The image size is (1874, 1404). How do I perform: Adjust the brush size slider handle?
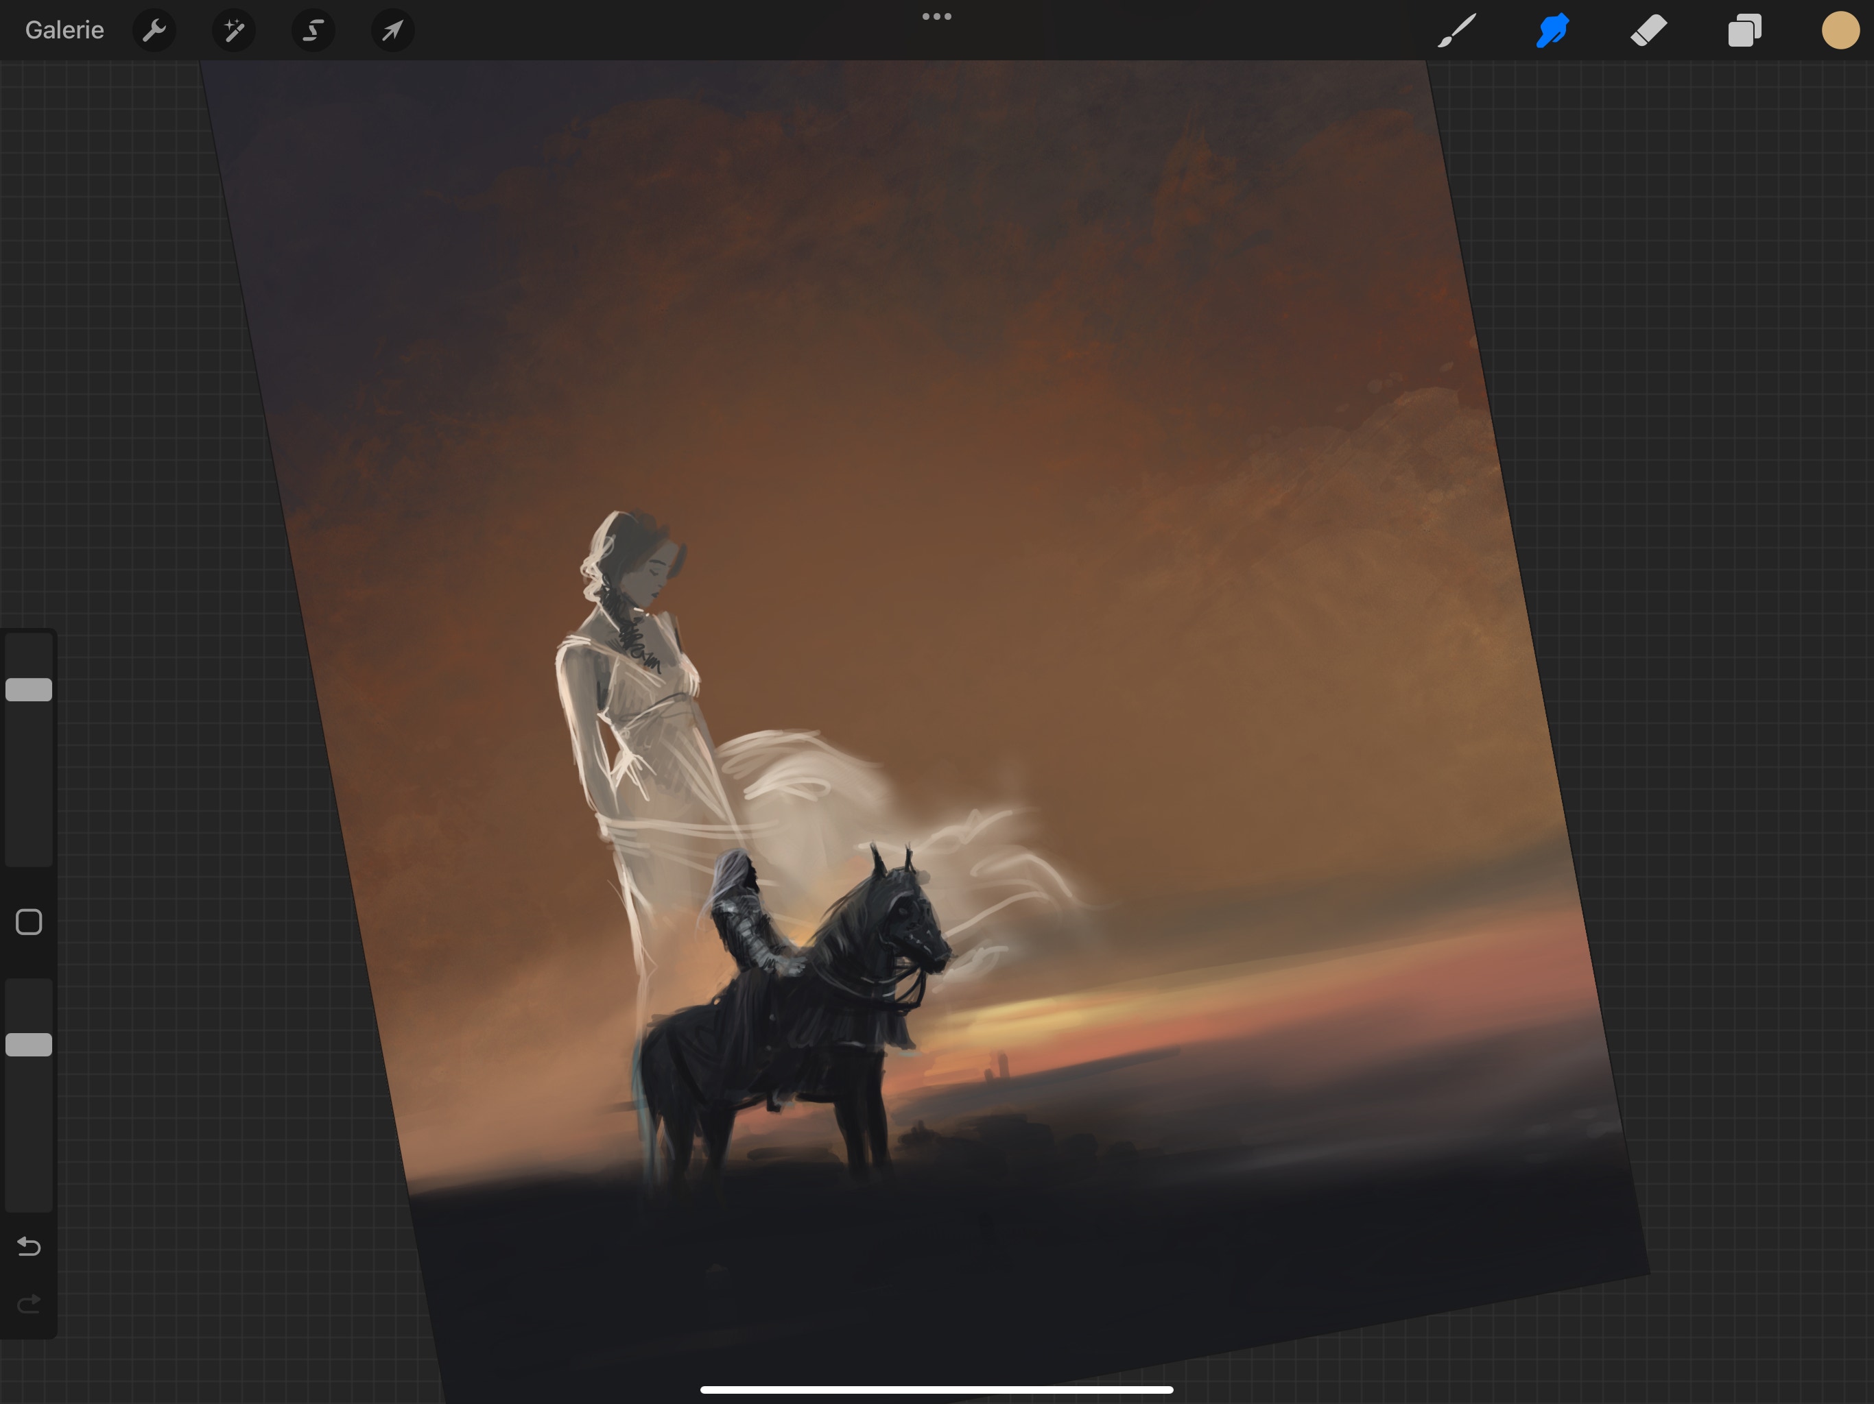(x=29, y=689)
